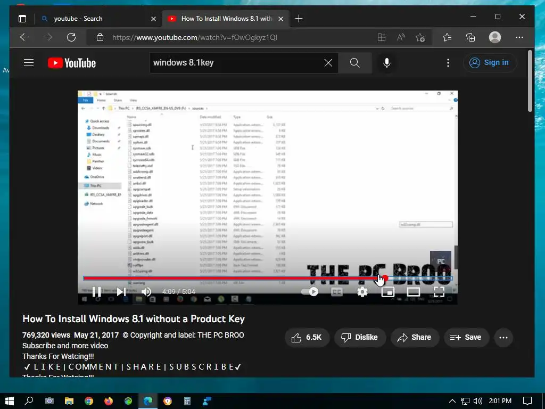Launch File Explorer from taskbar
This screenshot has width=545, height=409.
[69, 401]
